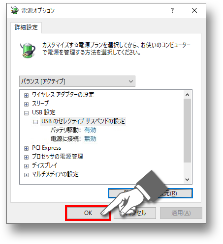Click the scroll down arrow in settings list
223x244 pixels.
pyautogui.click(x=187, y=180)
